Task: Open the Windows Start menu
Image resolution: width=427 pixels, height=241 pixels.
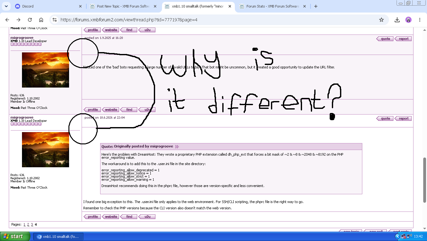Action: (15, 236)
